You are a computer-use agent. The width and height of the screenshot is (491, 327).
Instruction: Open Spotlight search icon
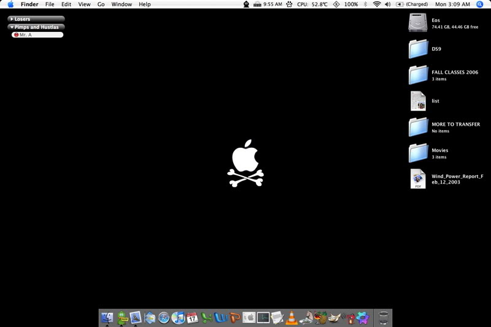tap(480, 4)
